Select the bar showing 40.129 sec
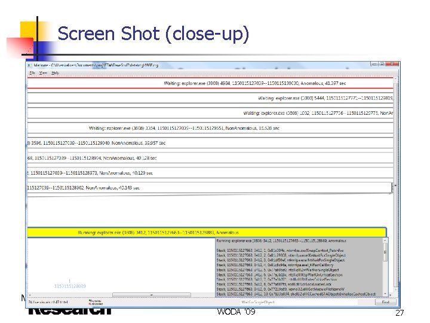This screenshot has height=323, width=430. (210, 173)
